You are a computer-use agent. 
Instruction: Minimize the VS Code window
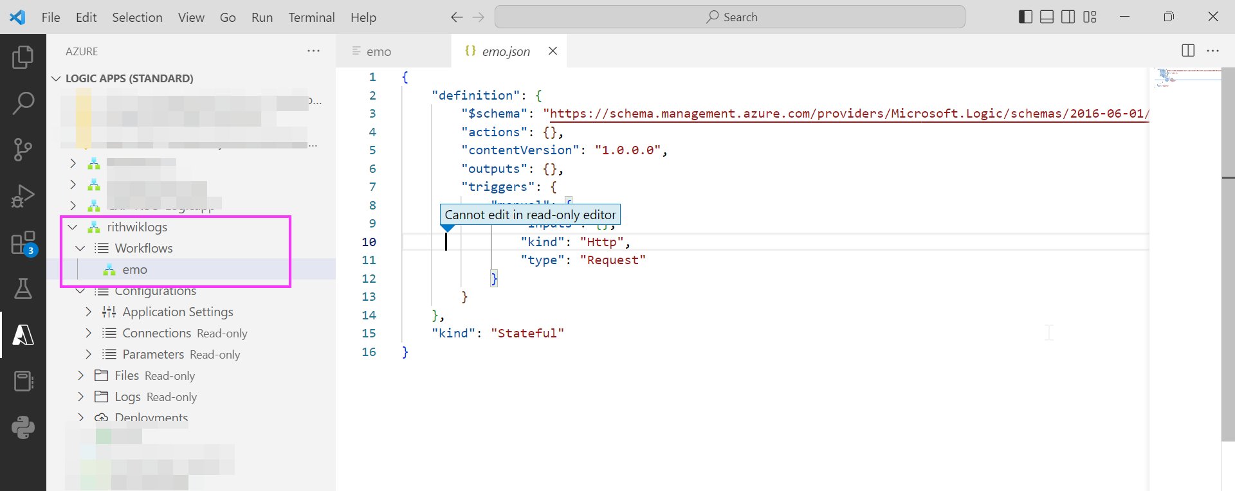coord(1124,17)
